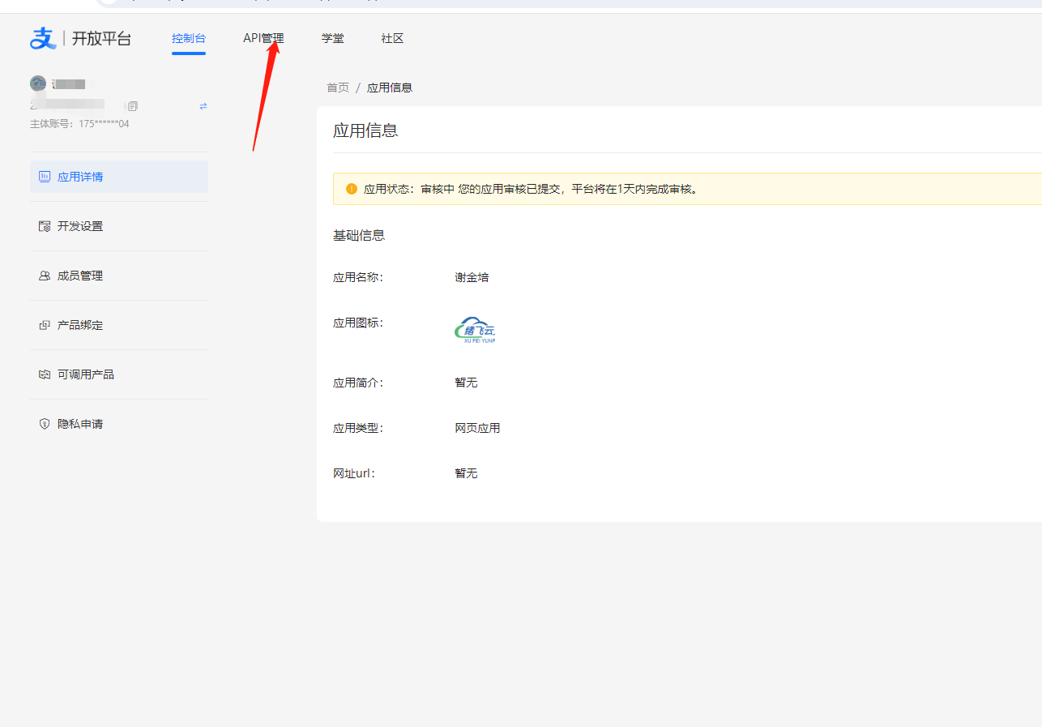The height and width of the screenshot is (727, 1042).
Task: Open the 学堂 top menu
Action: point(332,38)
